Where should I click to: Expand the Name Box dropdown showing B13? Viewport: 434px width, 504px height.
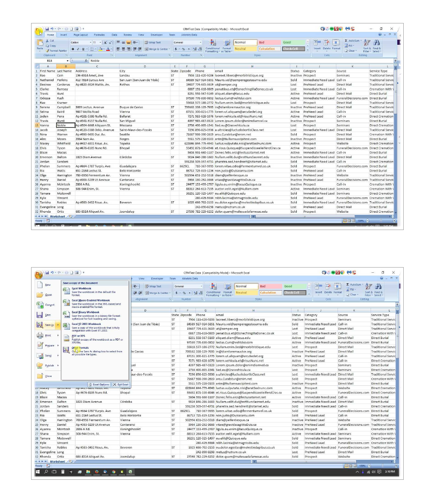pyautogui.click(x=67, y=61)
